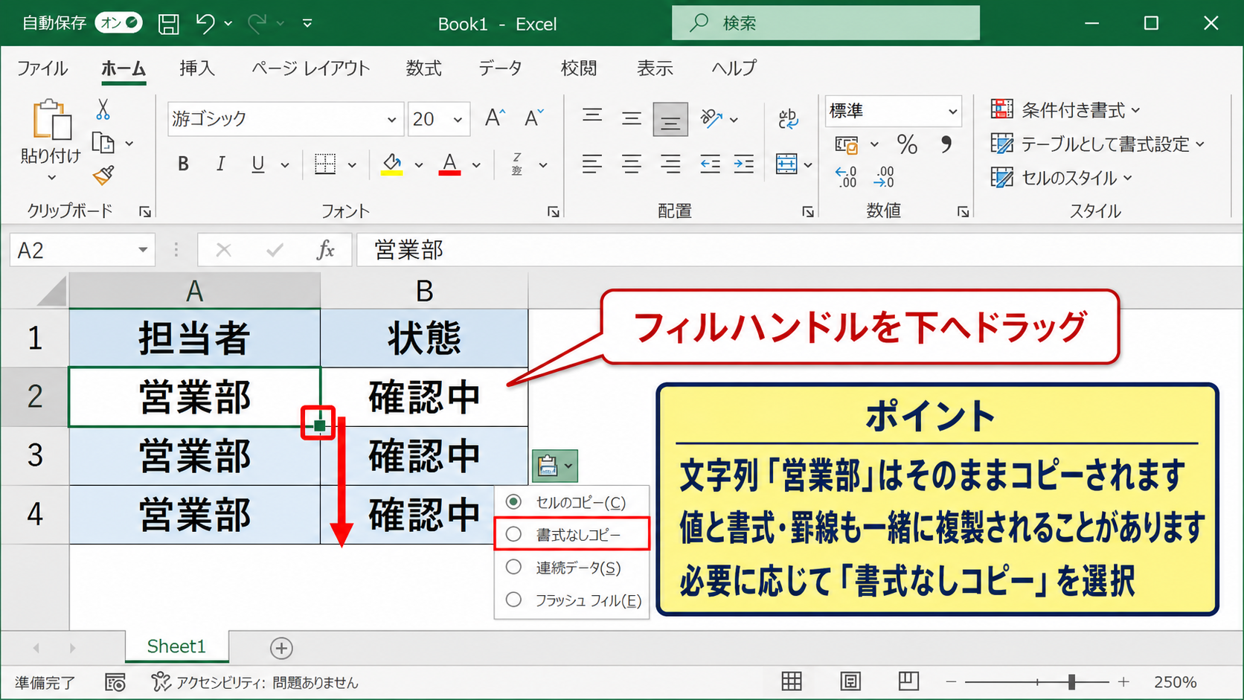Switch to Page Layout view
The height and width of the screenshot is (700, 1244).
pyautogui.click(x=850, y=681)
